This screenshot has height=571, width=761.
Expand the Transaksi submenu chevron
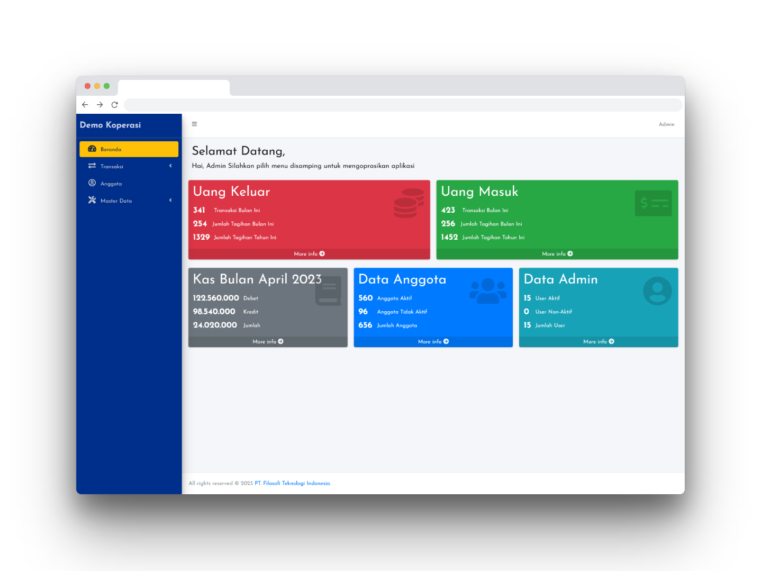tap(170, 166)
